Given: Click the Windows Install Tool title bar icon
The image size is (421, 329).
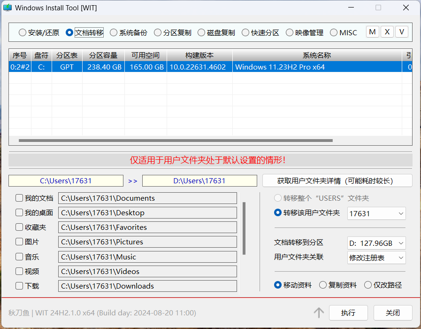Looking at the screenshot, I should [x=8, y=8].
